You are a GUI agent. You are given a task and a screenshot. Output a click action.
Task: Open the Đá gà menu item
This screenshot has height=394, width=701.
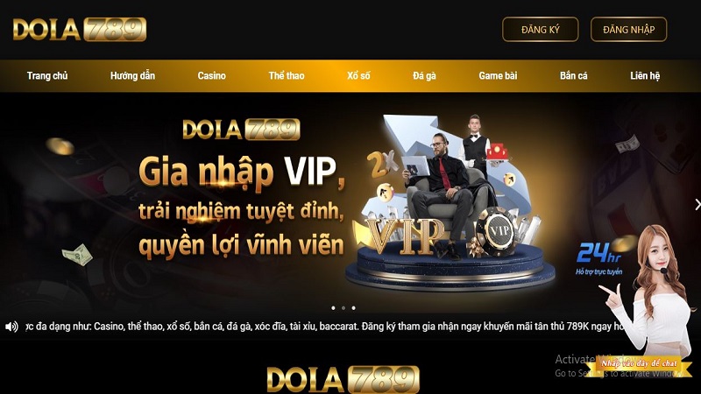coord(424,75)
